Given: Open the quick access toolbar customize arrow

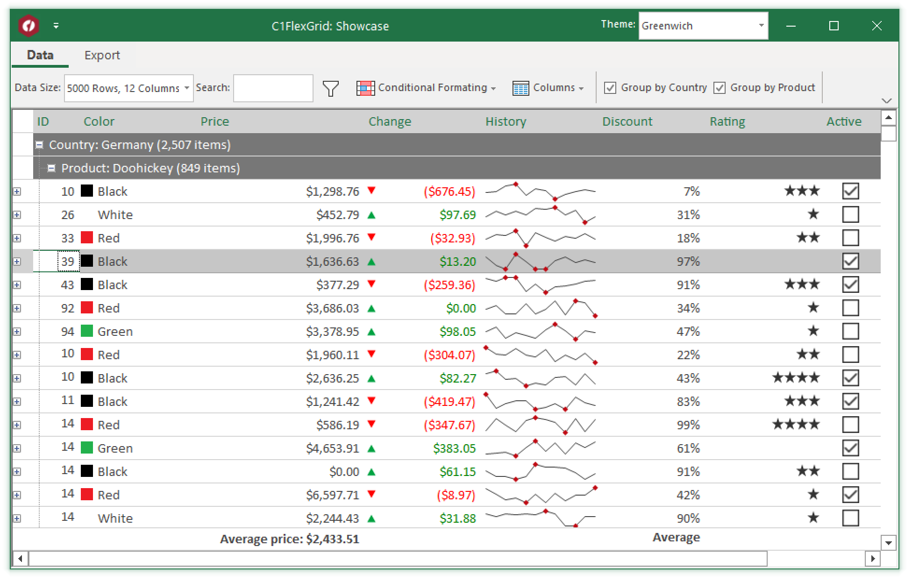Looking at the screenshot, I should (56, 26).
